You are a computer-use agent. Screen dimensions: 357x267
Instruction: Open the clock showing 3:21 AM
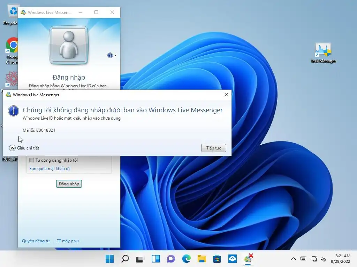click(340, 259)
